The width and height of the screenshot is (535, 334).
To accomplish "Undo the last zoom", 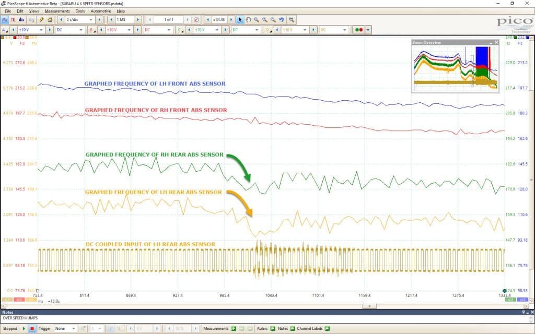I will click(282, 20).
